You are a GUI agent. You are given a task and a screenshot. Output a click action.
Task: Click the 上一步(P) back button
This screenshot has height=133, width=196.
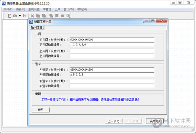114,121
